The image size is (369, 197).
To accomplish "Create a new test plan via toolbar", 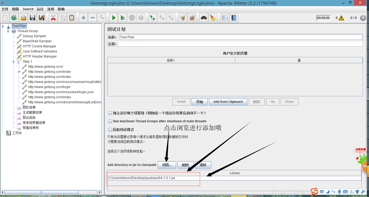I will point(5,18).
